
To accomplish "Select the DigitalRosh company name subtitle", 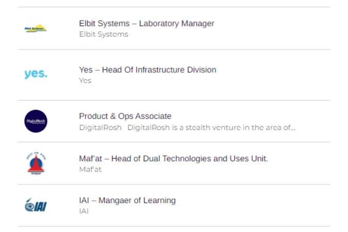I will 101,127.
